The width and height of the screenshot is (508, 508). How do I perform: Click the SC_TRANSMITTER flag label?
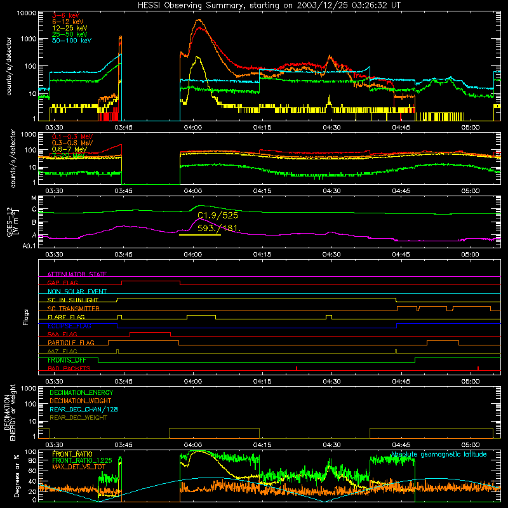coord(74,309)
